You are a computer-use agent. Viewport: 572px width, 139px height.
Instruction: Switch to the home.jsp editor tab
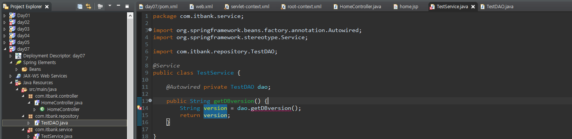point(406,7)
